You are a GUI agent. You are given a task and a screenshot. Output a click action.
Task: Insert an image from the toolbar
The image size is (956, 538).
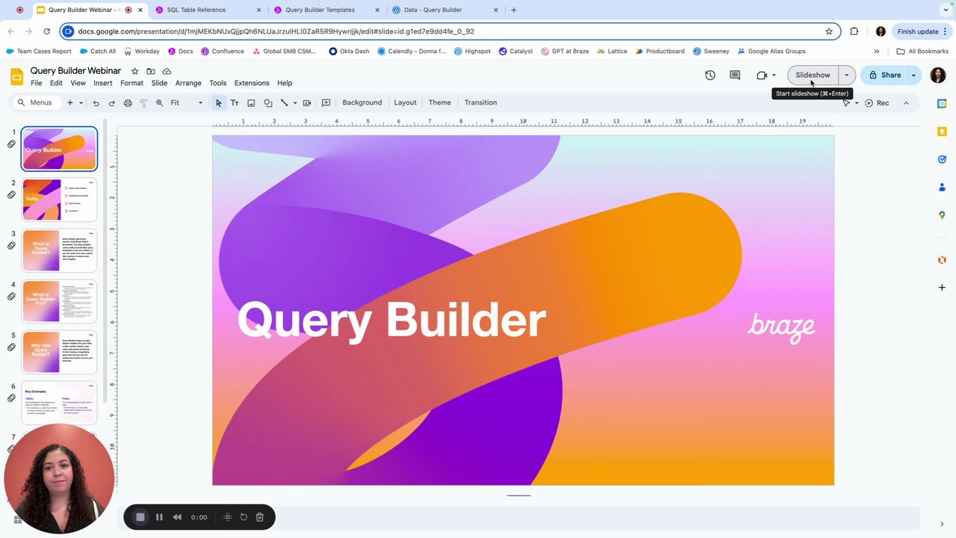click(251, 102)
